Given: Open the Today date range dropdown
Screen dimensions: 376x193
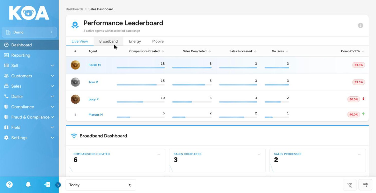Looking at the screenshot, I should tap(101, 185).
